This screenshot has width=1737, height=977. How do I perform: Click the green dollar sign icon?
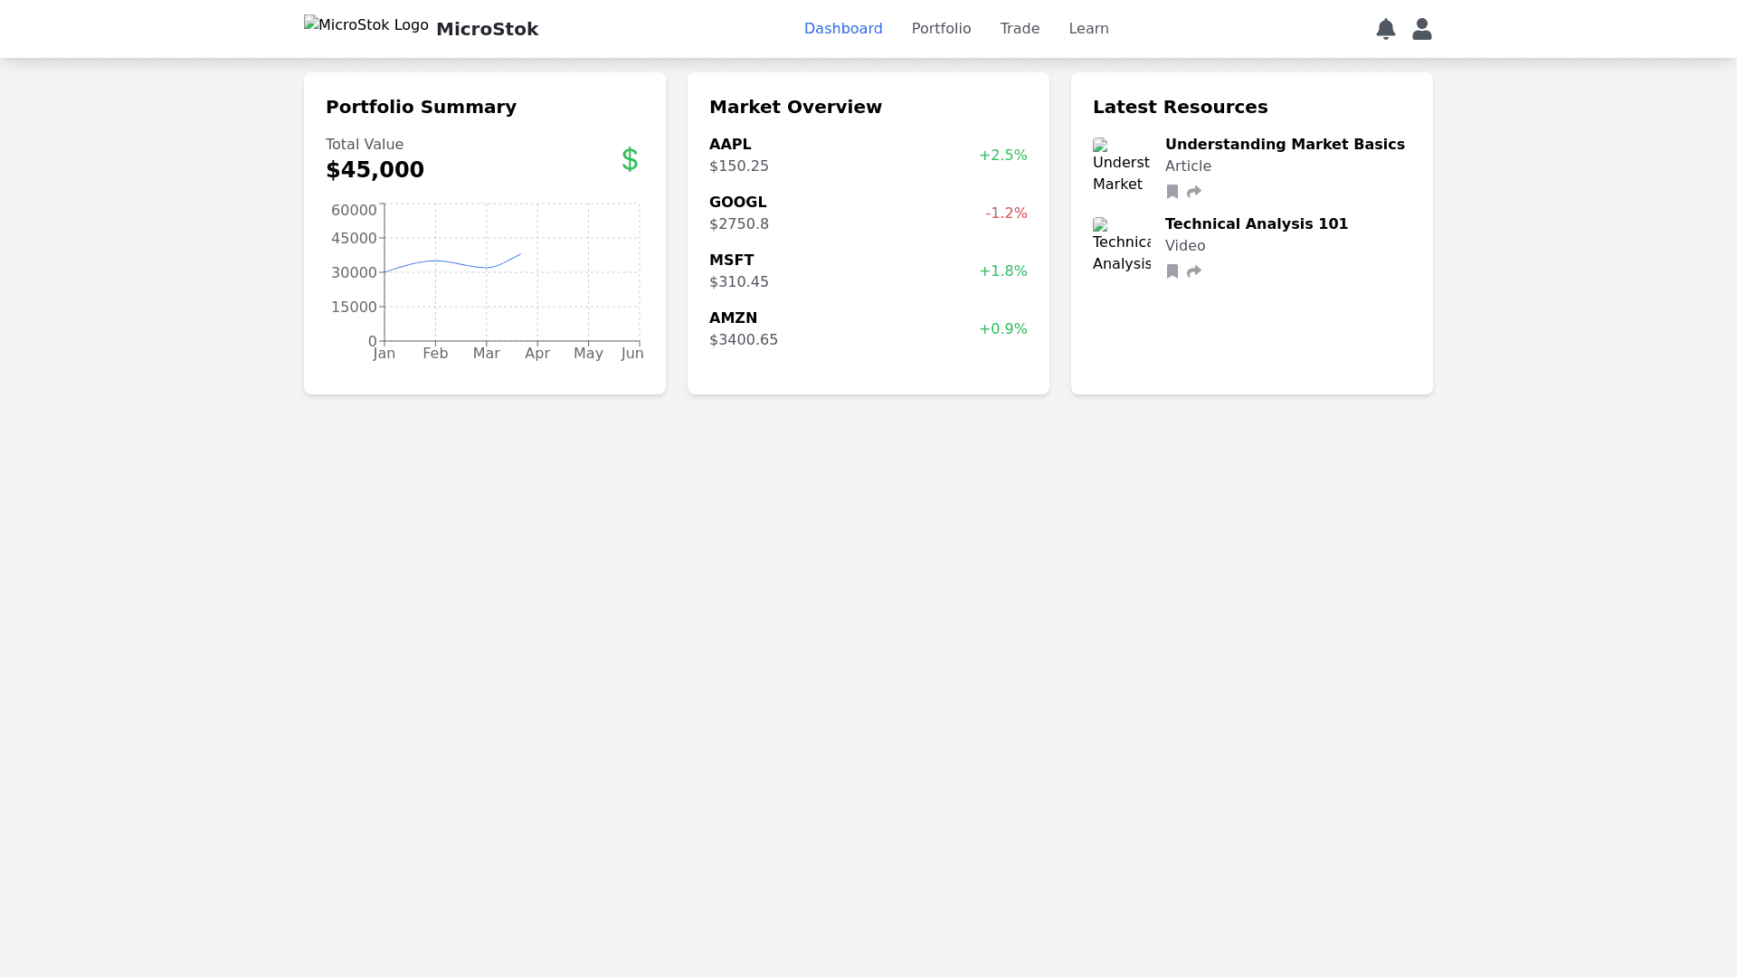click(x=630, y=159)
